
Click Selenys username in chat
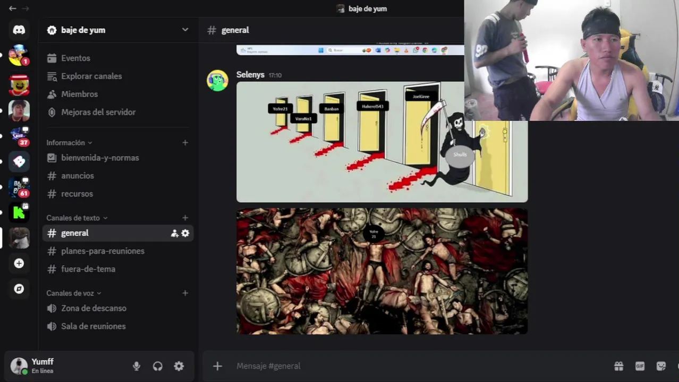[250, 75]
